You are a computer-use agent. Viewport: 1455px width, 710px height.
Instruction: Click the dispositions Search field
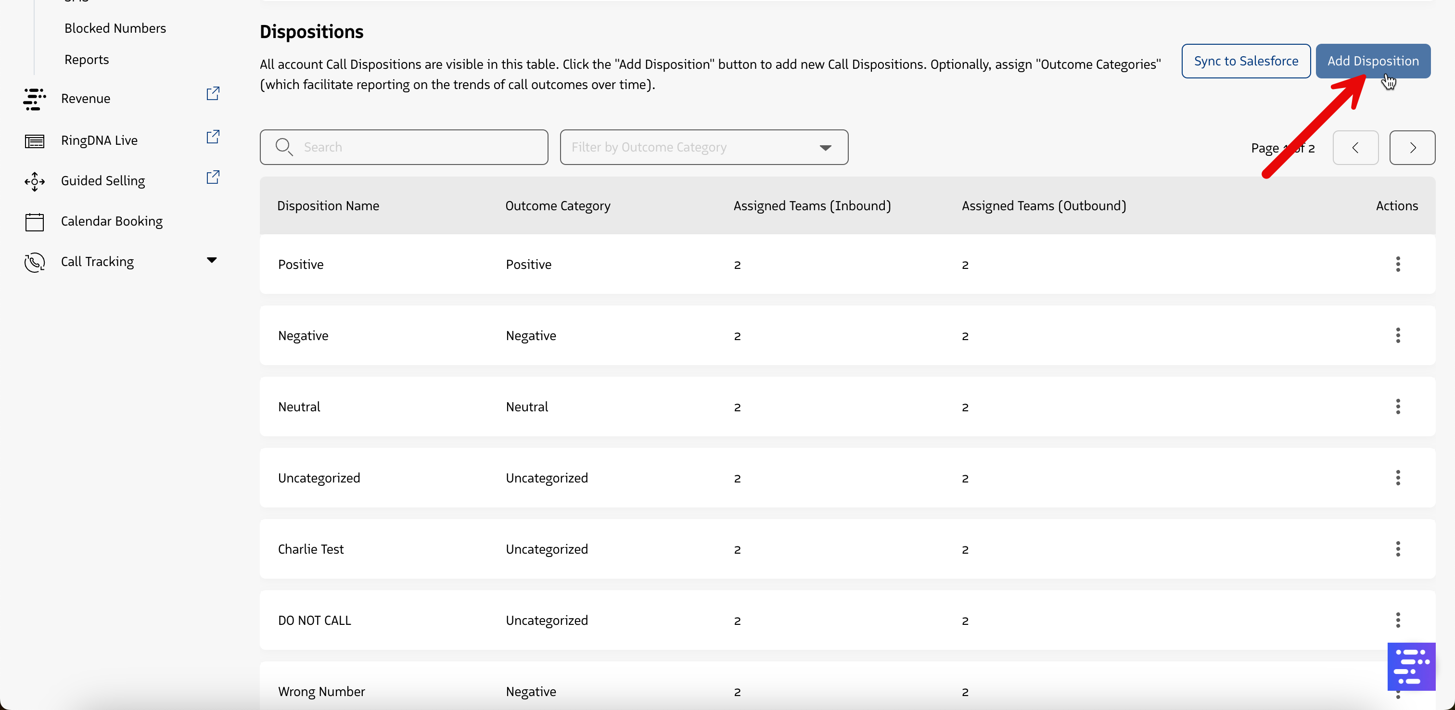point(403,147)
